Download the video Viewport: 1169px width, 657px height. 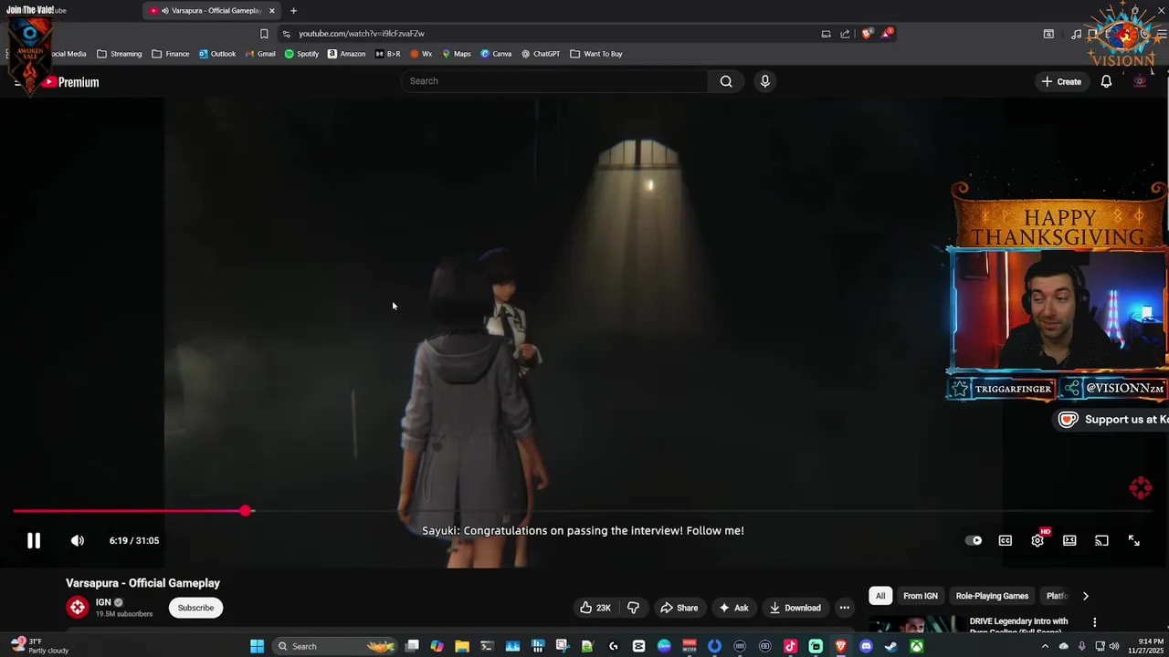(x=795, y=608)
